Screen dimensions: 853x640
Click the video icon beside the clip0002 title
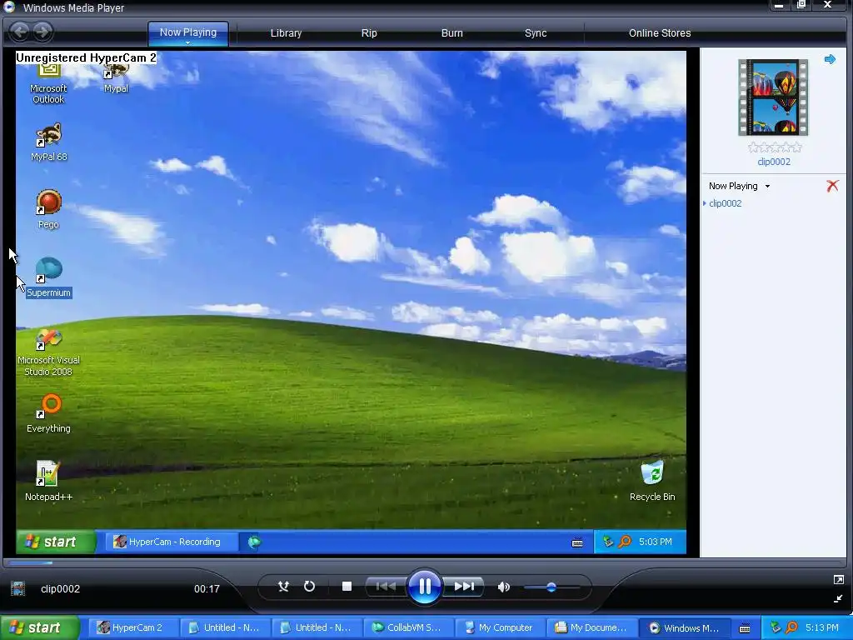(x=18, y=588)
